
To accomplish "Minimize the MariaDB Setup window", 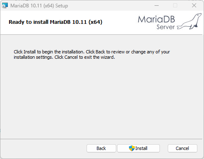I will pyautogui.click(x=157, y=6).
